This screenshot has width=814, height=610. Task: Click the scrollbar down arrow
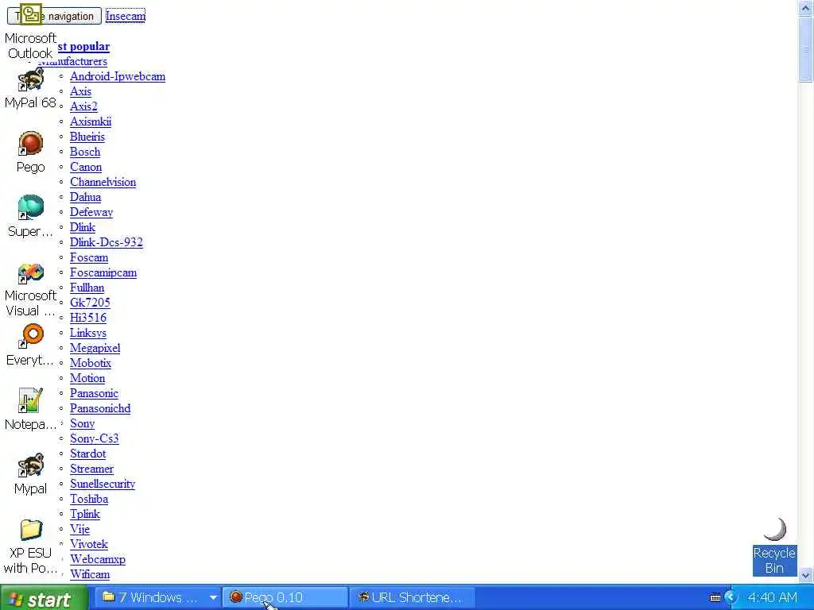tap(806, 575)
